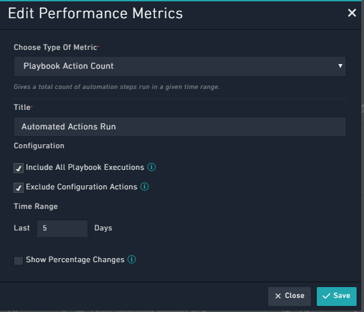Click the Last label in Time Range

pos(22,228)
